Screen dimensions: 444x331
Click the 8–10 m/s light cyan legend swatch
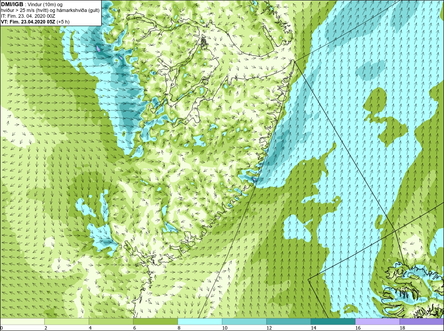[200, 322]
